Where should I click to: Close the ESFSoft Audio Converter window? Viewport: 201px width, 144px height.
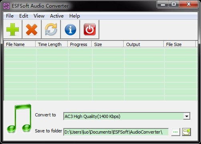click(x=189, y=4)
